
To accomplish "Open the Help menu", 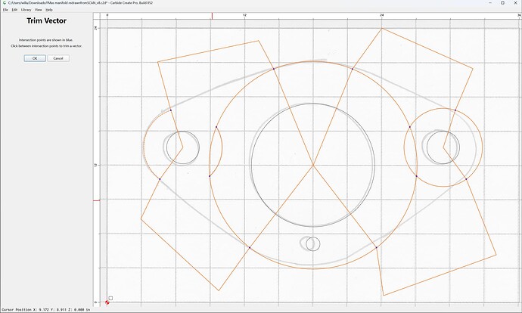I will [49, 10].
